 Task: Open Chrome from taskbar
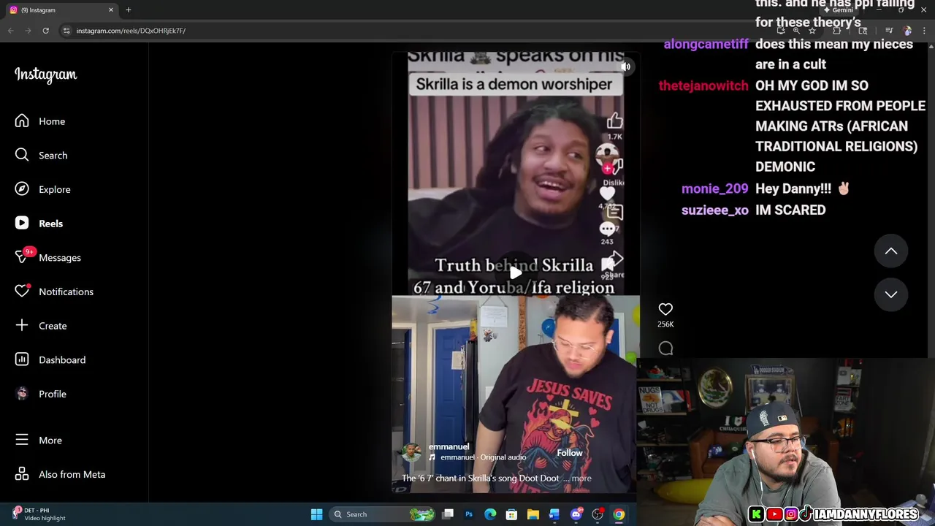tap(619, 514)
